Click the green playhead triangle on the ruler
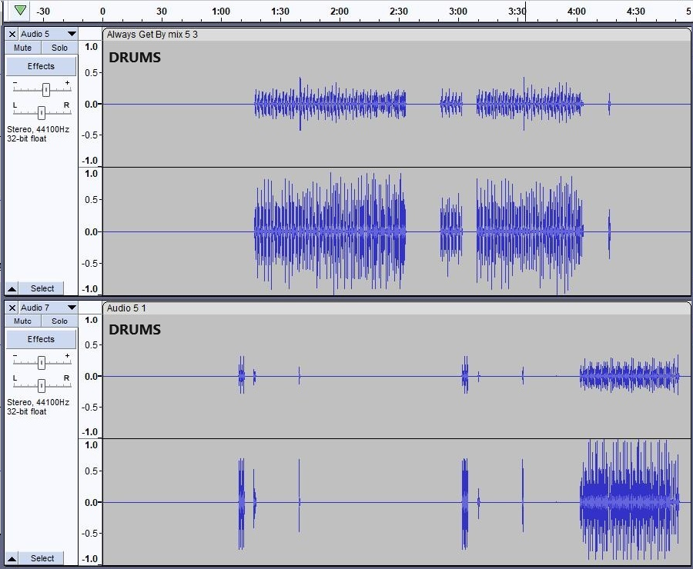 click(x=20, y=11)
